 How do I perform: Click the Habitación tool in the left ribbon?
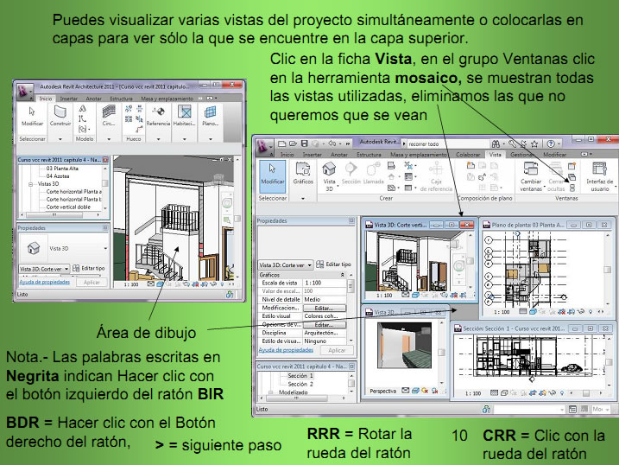(184, 116)
